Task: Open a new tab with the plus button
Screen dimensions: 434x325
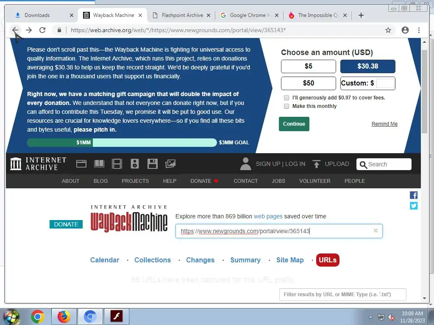Action: point(361,15)
